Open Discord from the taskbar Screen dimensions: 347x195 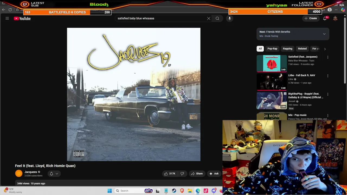coord(214,191)
